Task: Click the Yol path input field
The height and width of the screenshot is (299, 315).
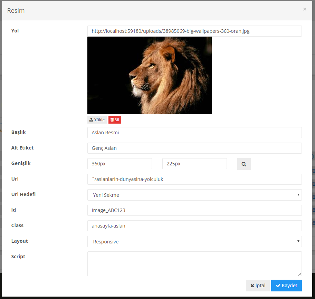Action: pos(194,31)
